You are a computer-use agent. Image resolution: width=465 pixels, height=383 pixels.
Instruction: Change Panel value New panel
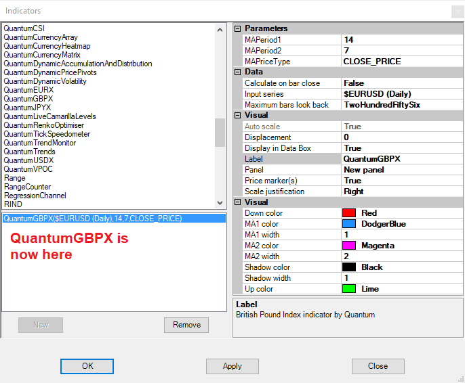point(402,170)
